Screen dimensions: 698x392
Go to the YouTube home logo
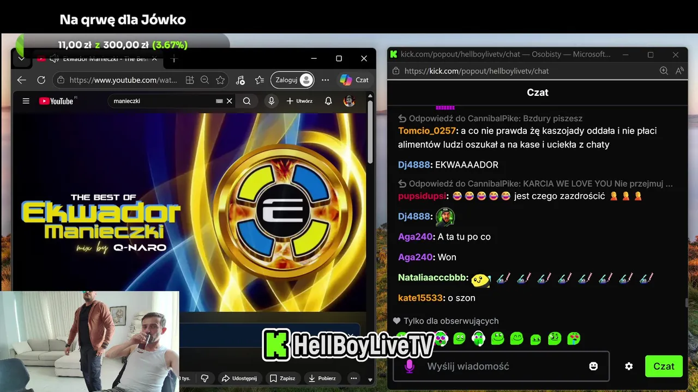click(56, 101)
